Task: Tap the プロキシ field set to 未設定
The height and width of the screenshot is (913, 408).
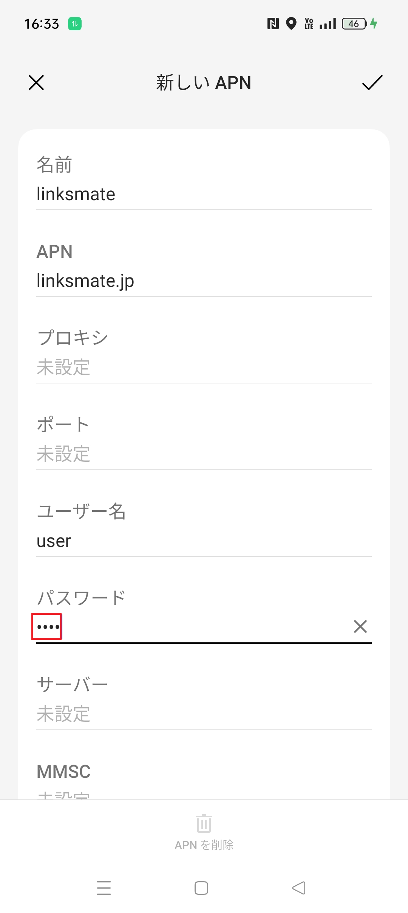Action: [204, 367]
